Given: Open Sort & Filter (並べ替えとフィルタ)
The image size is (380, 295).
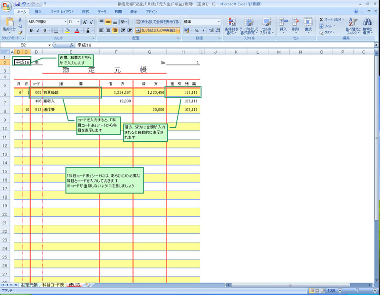Looking at the screenshot, I should pos(352,26).
